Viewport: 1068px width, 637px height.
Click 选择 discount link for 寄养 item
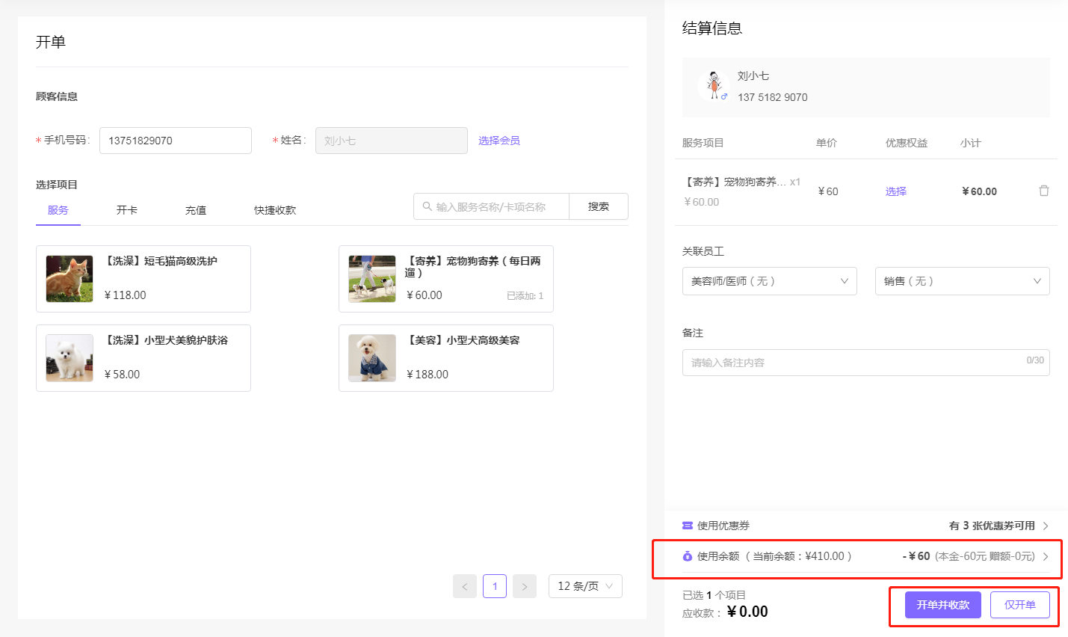(896, 191)
